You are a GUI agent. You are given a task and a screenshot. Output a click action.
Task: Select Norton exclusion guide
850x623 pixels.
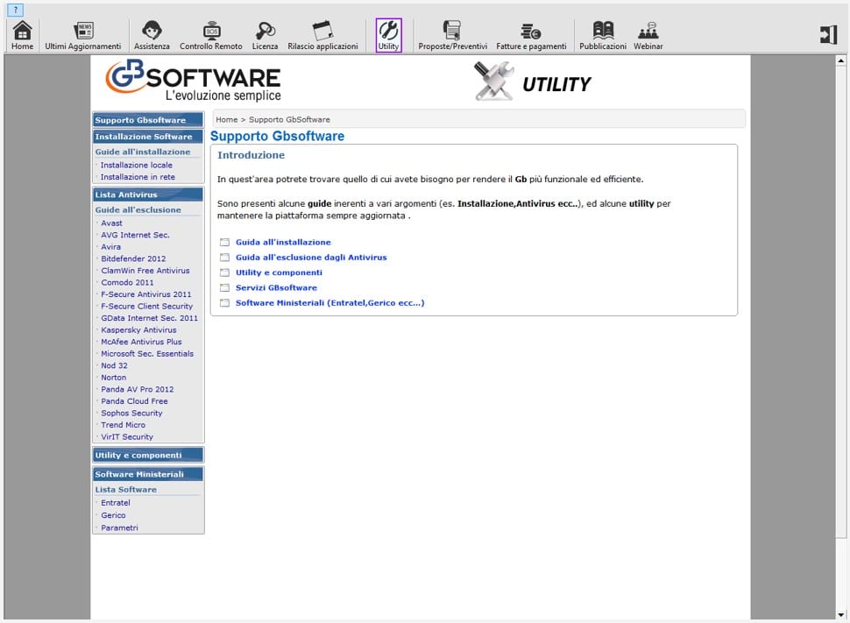(113, 378)
